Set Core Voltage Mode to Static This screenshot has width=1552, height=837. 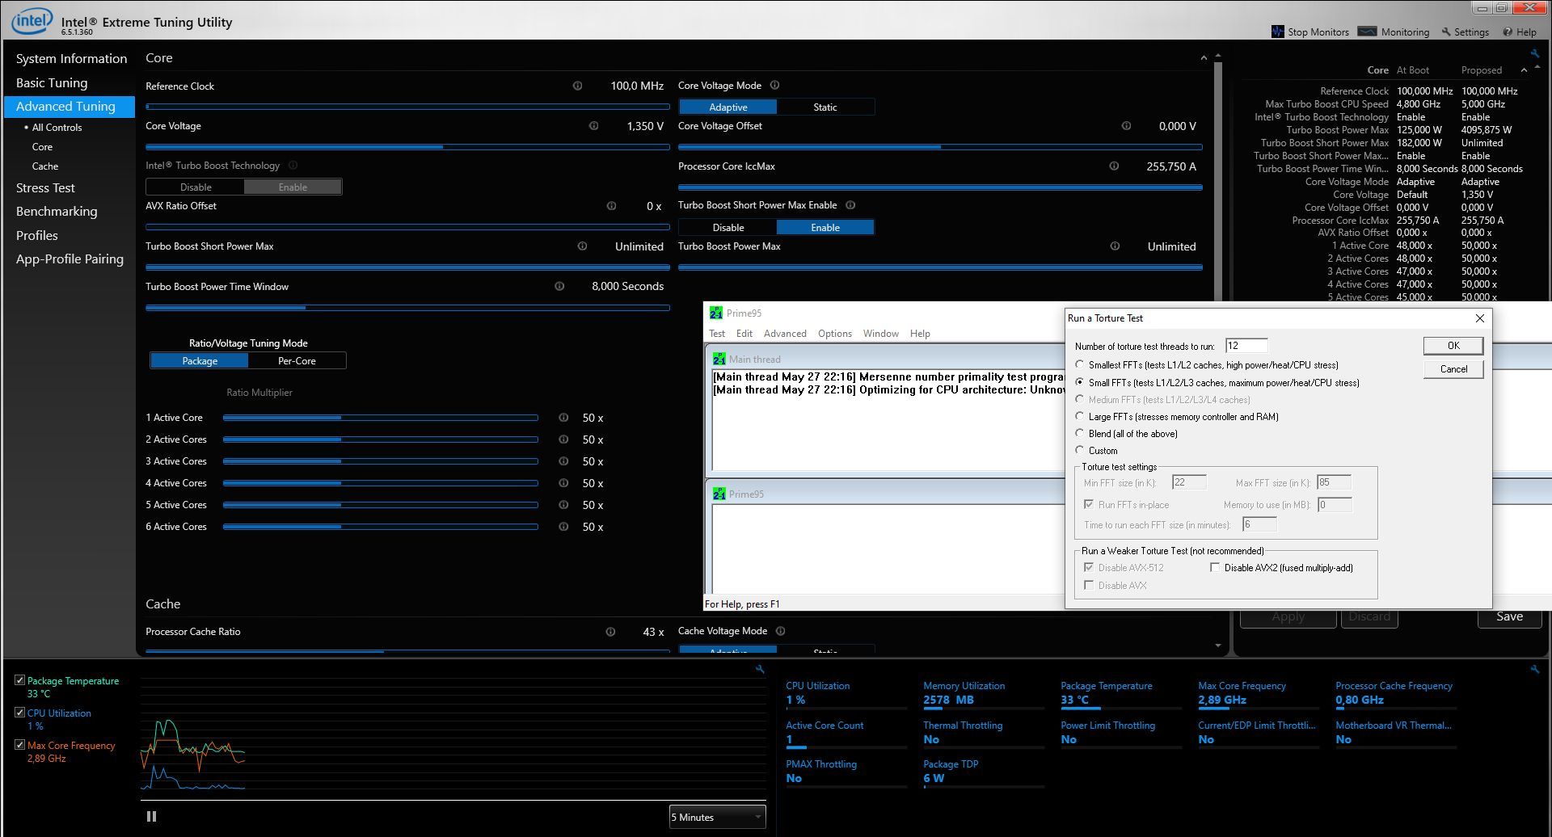(825, 107)
